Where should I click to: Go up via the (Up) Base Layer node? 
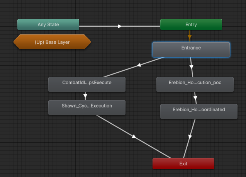(52, 42)
